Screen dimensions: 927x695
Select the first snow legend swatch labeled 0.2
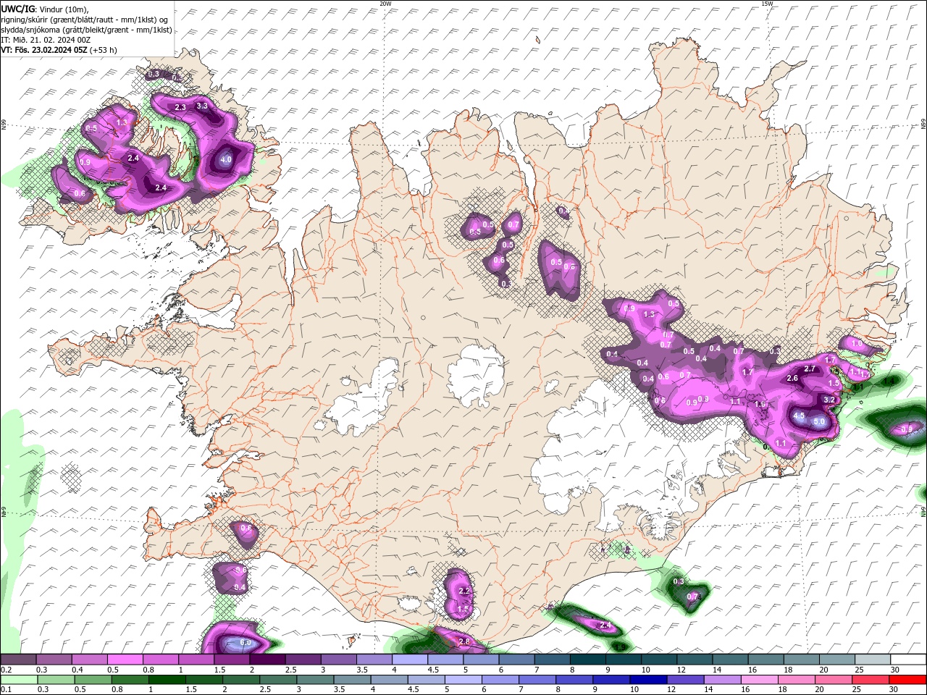(x=18, y=660)
